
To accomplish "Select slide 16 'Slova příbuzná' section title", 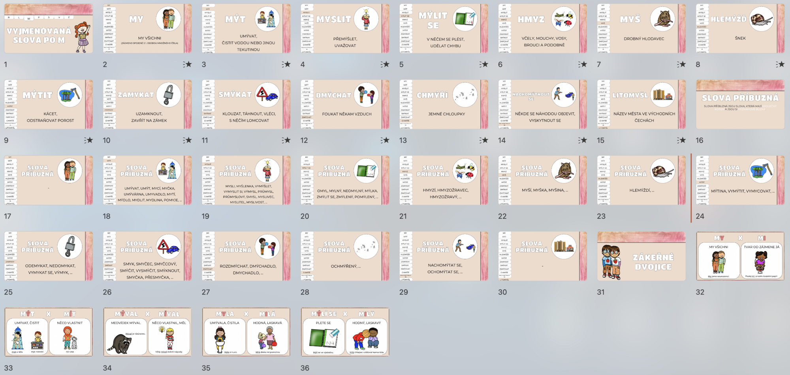I will coord(740,104).
